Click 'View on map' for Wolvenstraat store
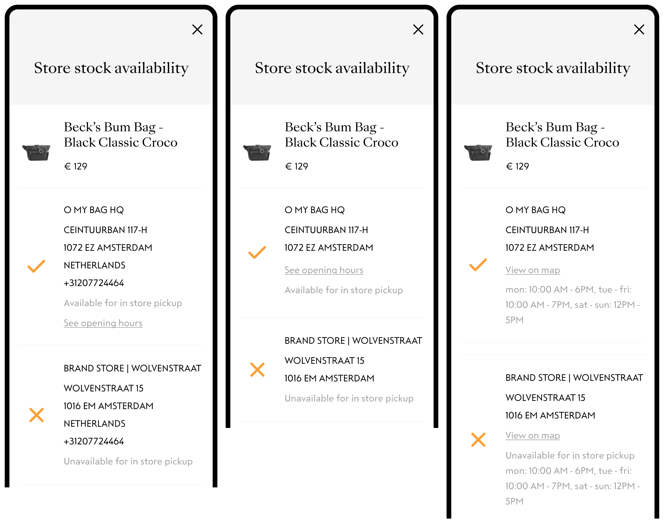Viewport: 671px width, 528px height. click(x=532, y=436)
